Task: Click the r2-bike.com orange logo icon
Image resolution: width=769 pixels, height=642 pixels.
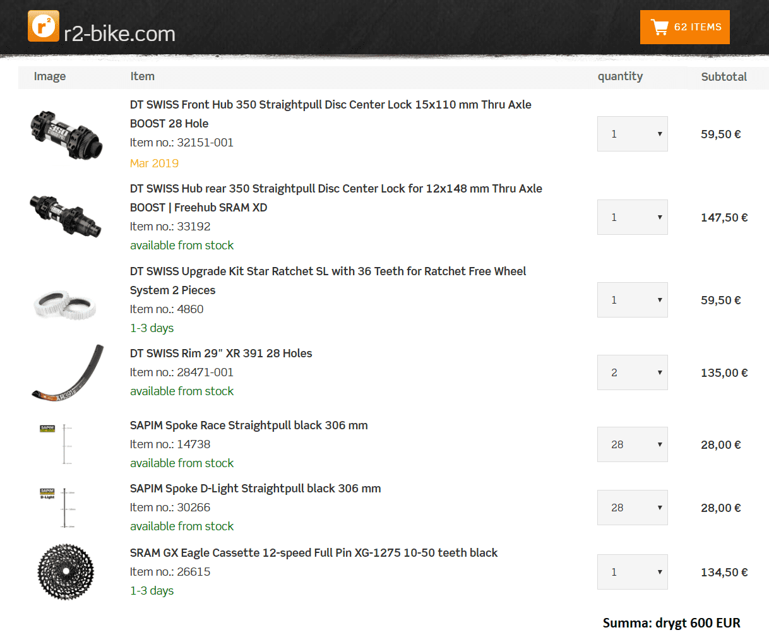Action: [x=44, y=27]
